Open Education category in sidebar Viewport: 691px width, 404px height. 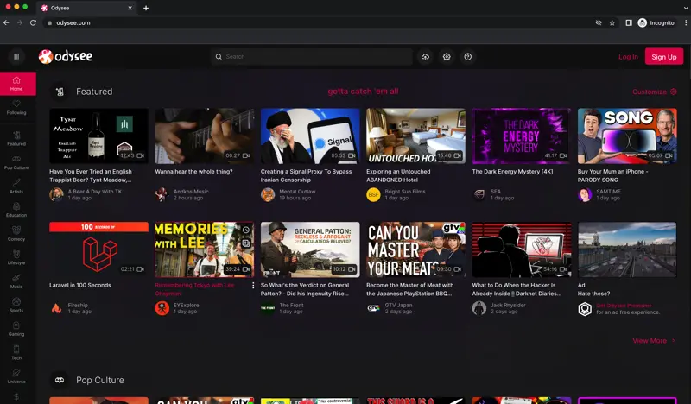coord(16,210)
